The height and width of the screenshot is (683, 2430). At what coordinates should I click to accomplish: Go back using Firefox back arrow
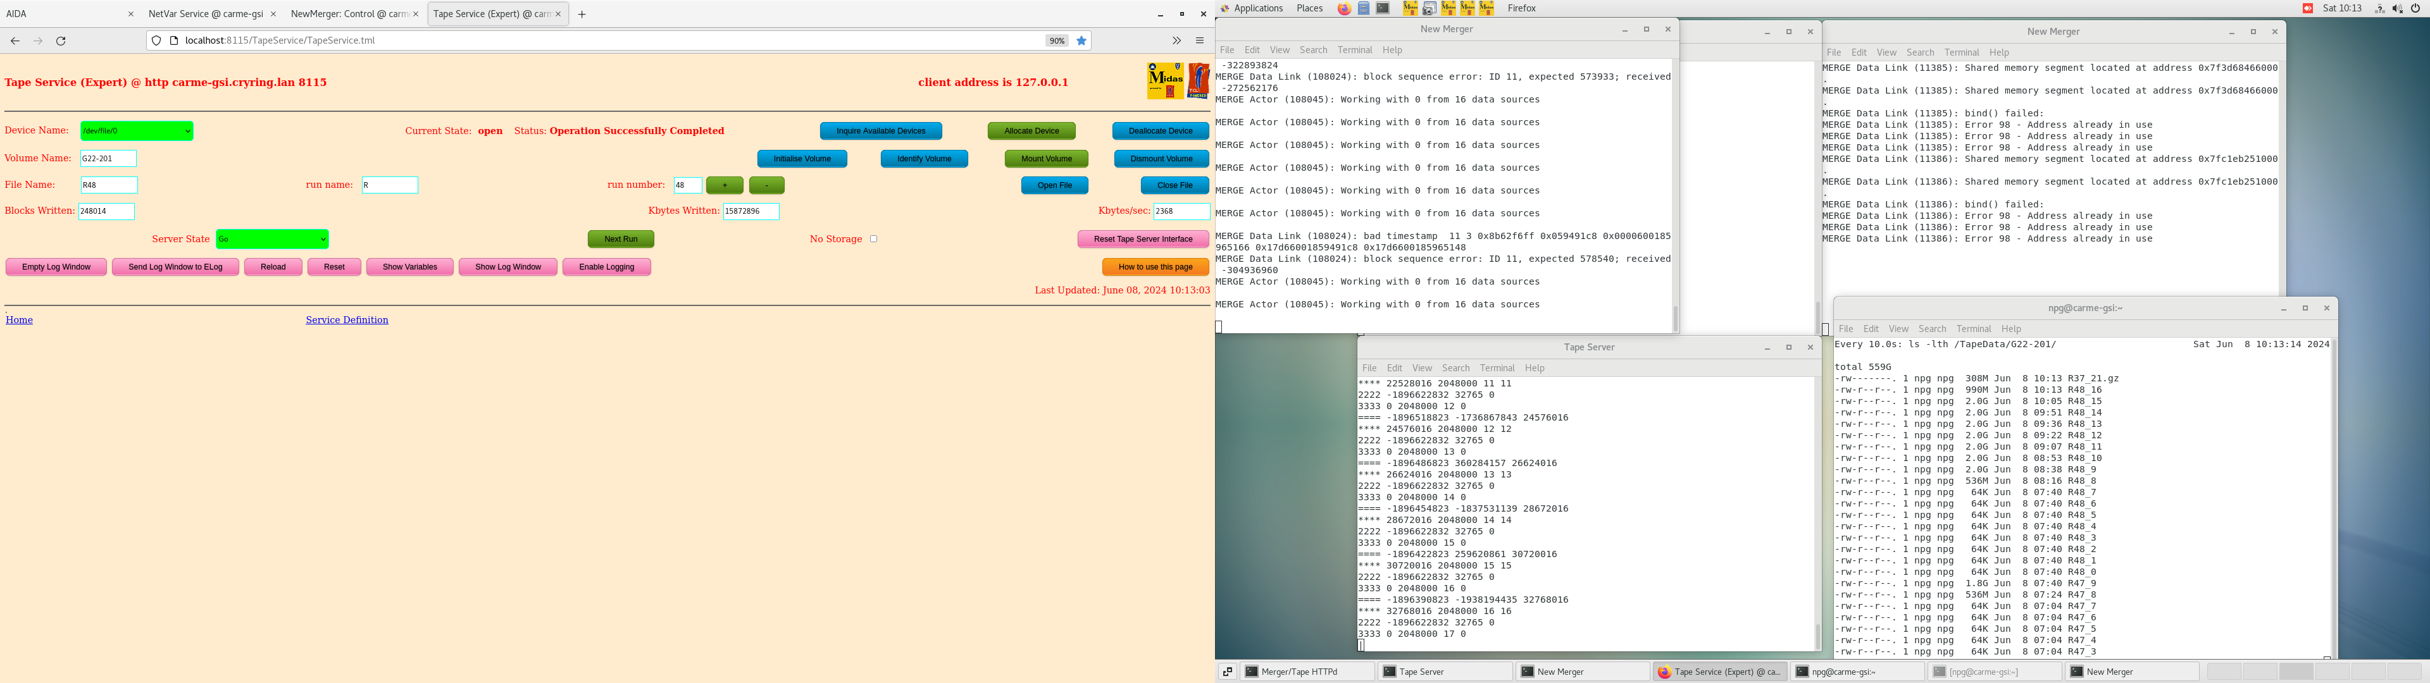coord(15,40)
